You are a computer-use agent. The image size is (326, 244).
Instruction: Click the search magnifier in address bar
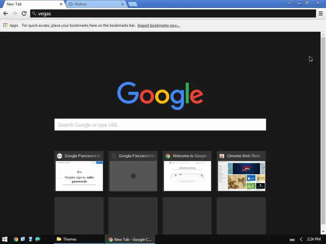point(34,13)
